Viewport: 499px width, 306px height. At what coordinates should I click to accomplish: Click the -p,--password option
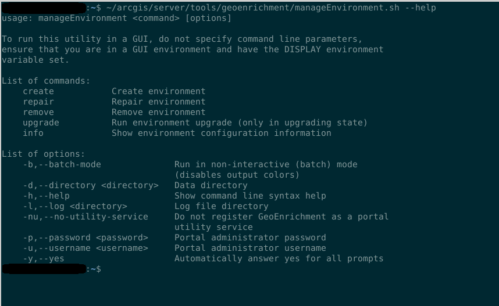(x=85, y=237)
